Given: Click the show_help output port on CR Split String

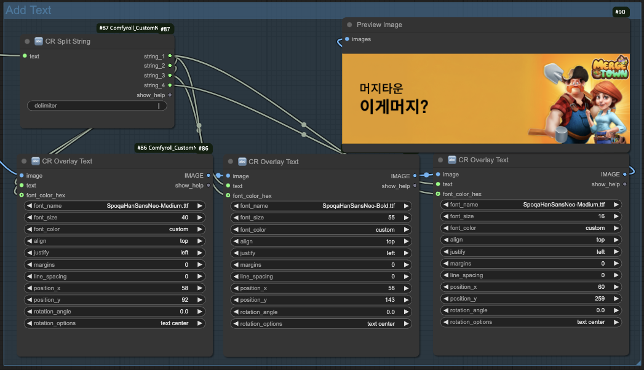Looking at the screenshot, I should (x=170, y=95).
